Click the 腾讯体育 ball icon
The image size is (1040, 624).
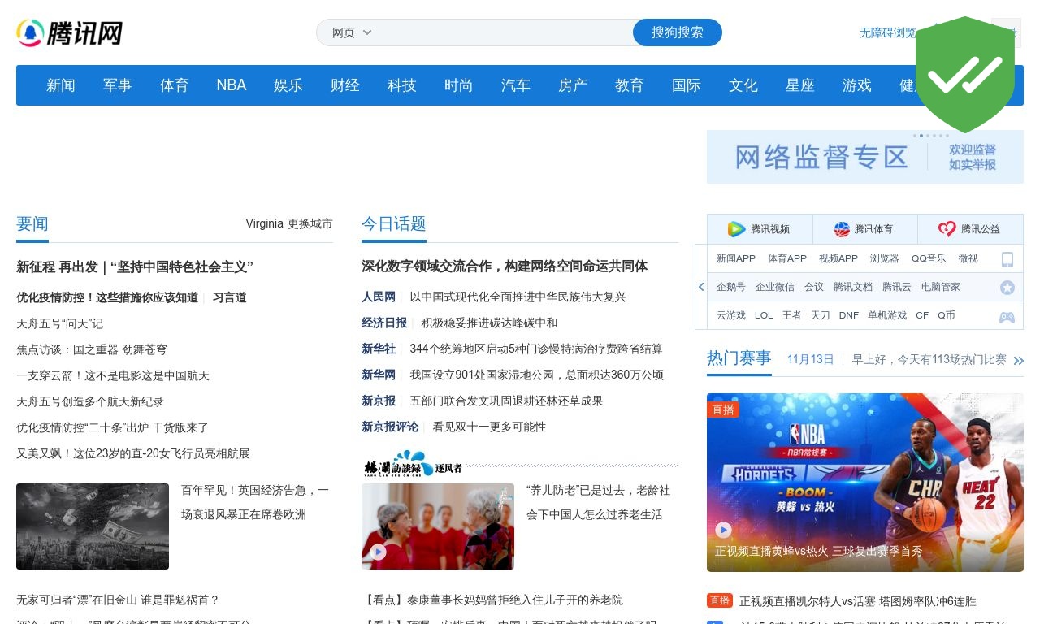(842, 229)
